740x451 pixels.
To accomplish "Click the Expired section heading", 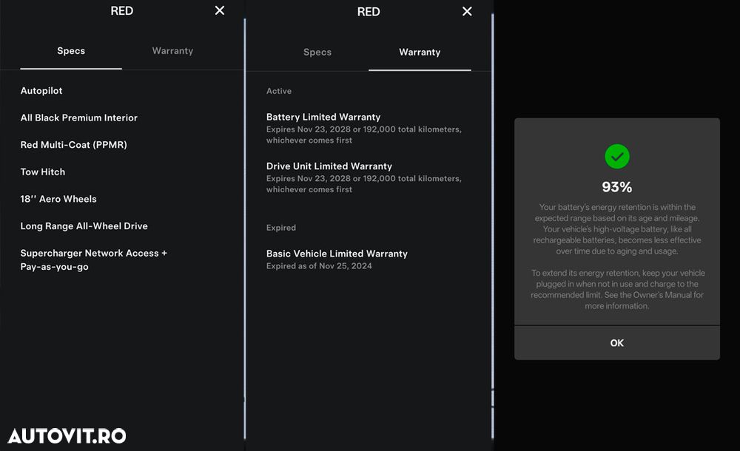I will click(x=280, y=228).
